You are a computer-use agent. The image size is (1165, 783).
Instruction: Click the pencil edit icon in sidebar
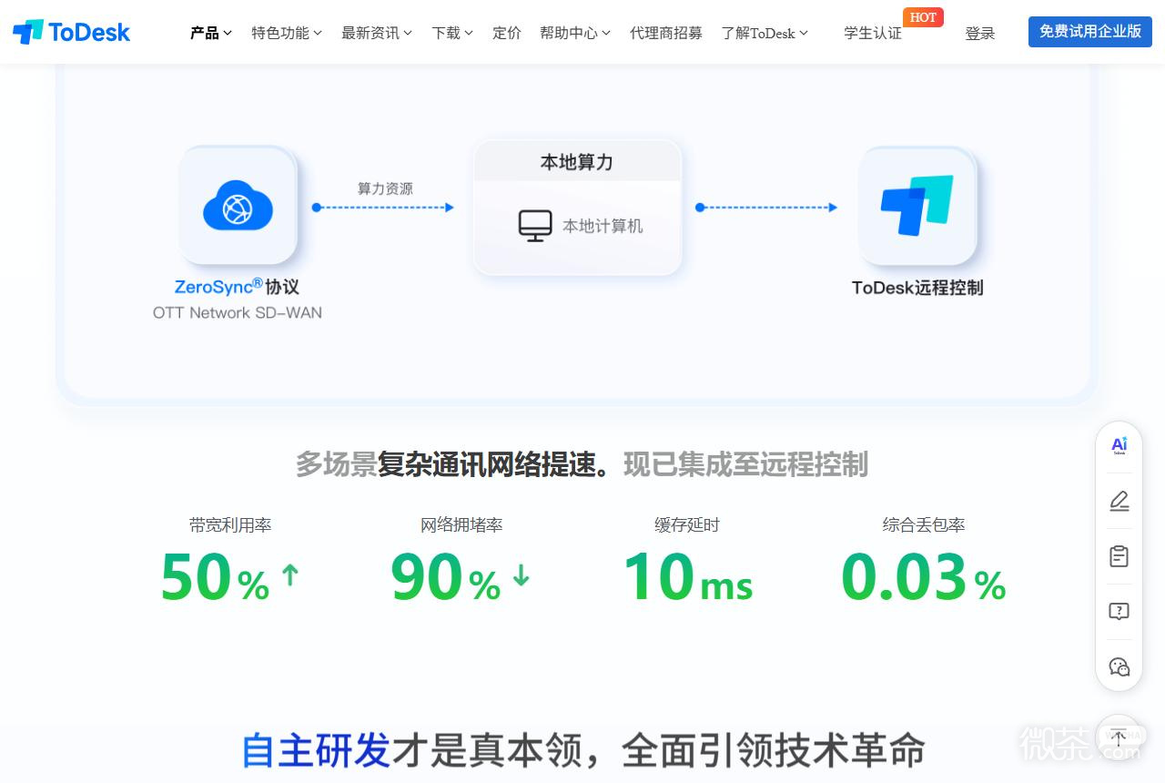[1119, 501]
